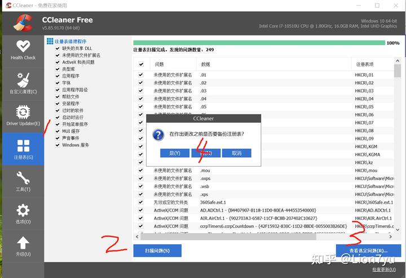Screen dimensions: 406x278
Task: Open Custom Clean (自定义清理) in sidebar
Action: pyautogui.click(x=23, y=83)
